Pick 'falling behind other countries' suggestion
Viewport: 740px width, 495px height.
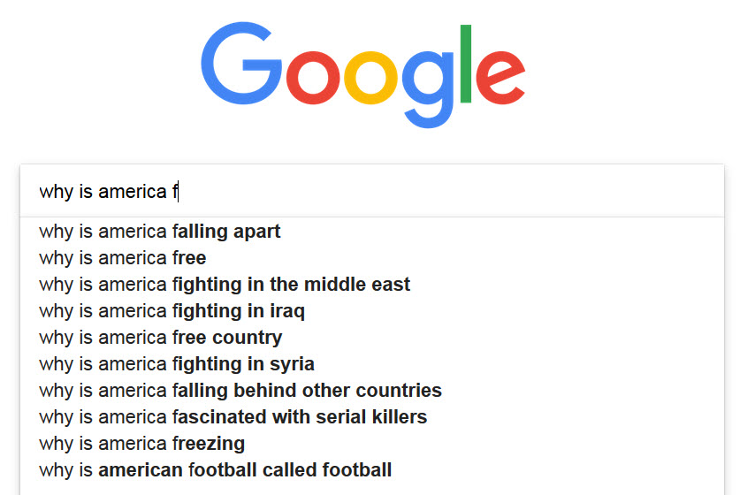point(372,390)
